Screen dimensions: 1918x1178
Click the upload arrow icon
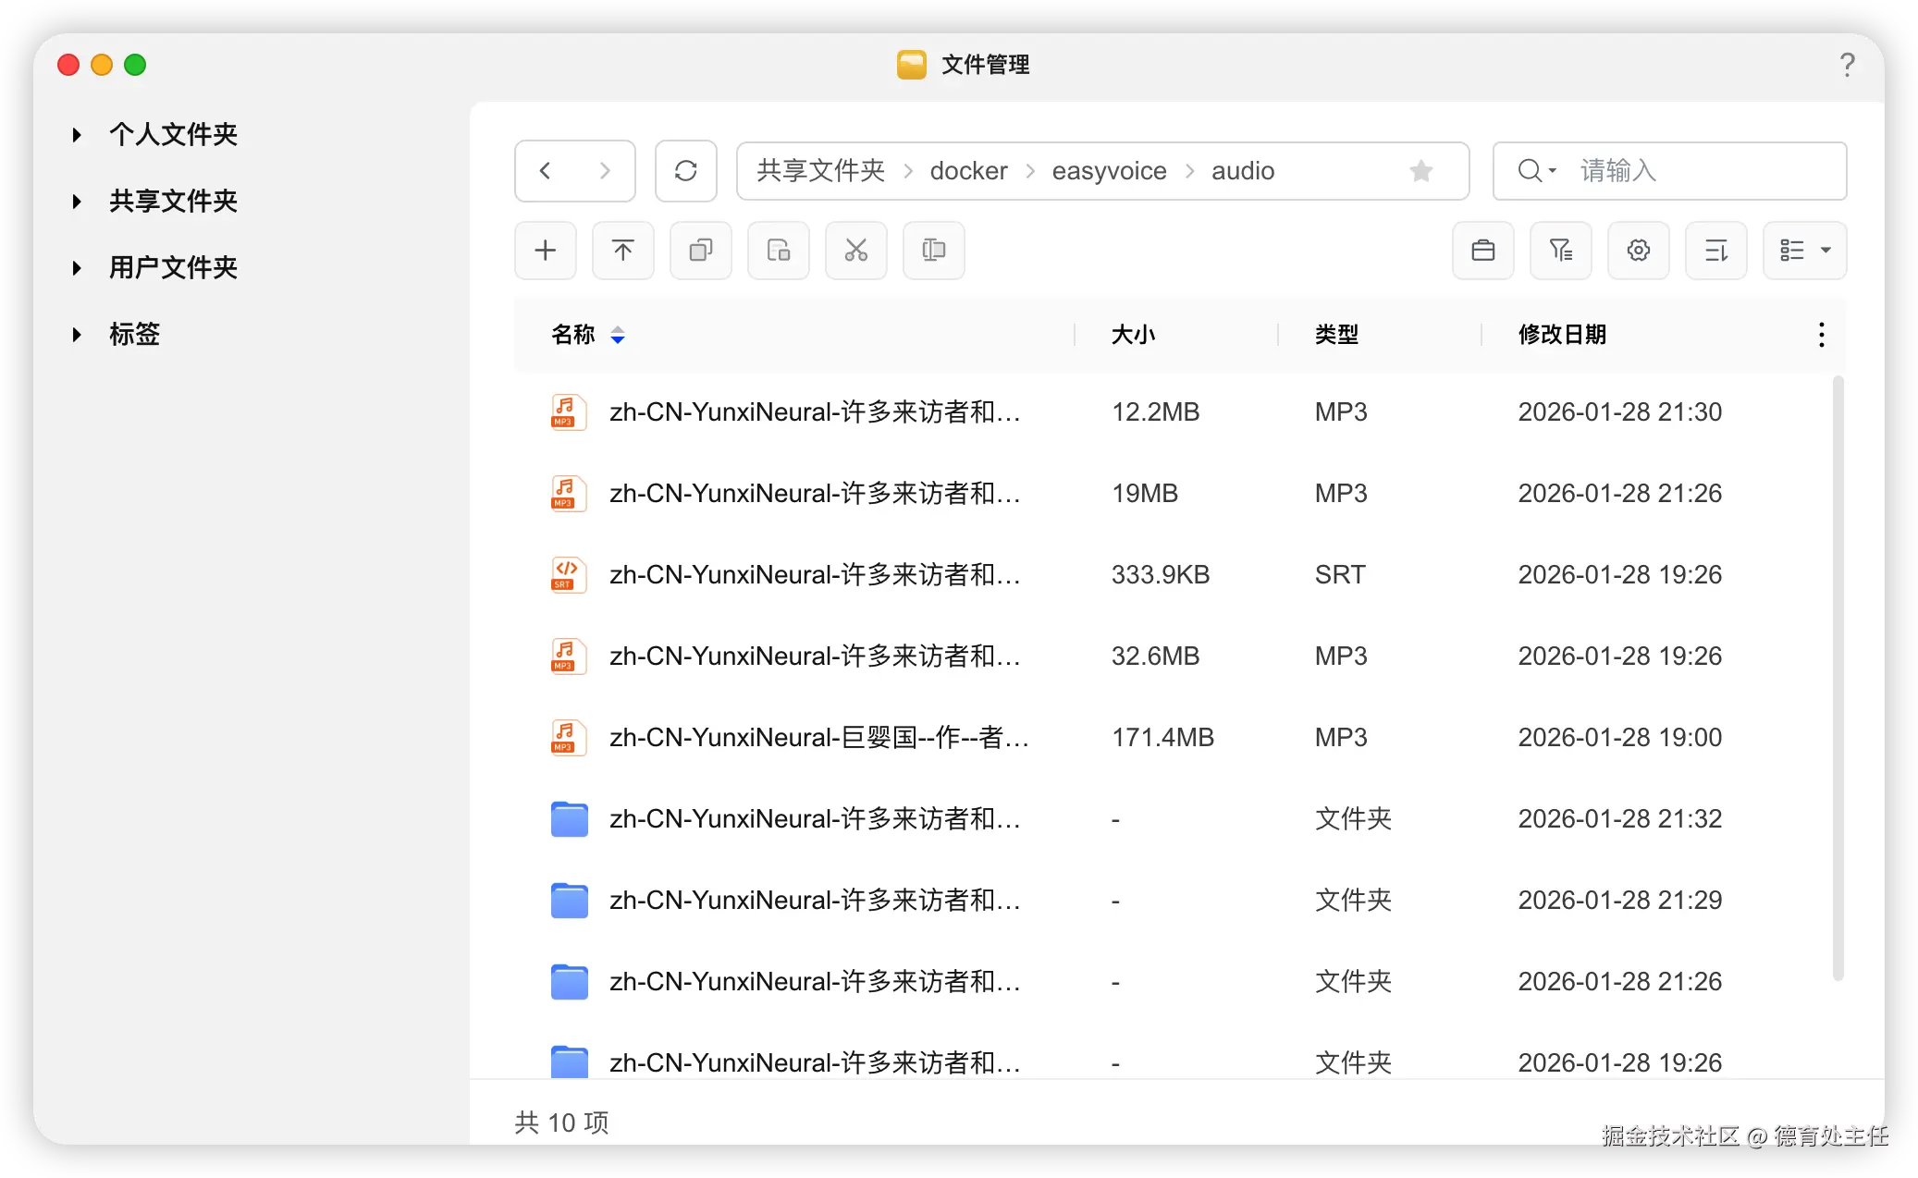[623, 251]
